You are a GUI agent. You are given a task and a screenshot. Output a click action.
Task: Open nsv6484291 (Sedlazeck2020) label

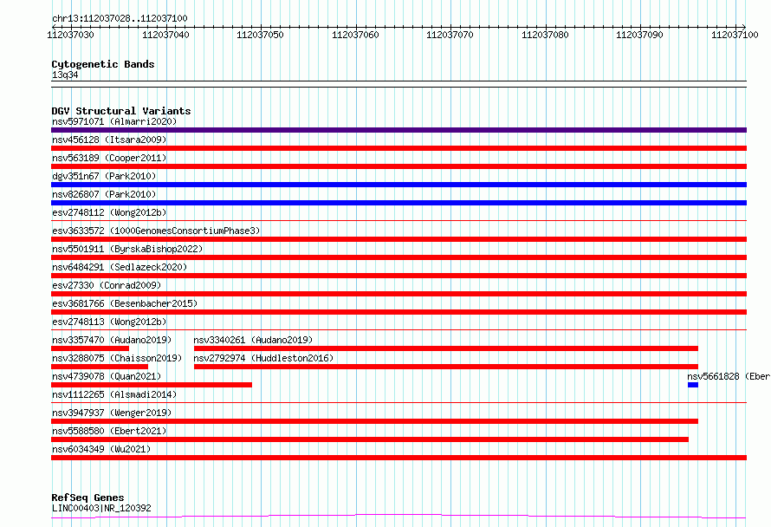[x=120, y=267]
